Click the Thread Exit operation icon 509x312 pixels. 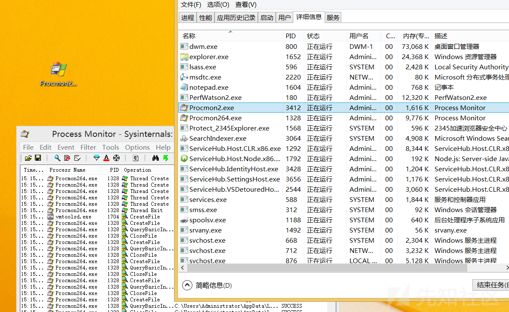click(x=125, y=210)
